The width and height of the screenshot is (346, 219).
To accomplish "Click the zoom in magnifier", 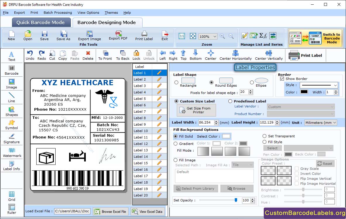I will pos(222,36).
